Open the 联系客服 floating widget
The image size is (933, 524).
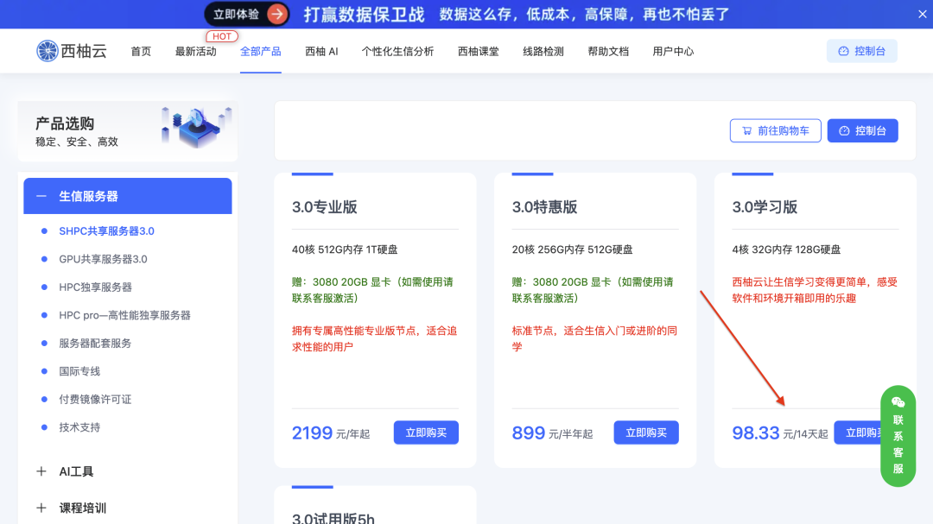[x=898, y=436]
